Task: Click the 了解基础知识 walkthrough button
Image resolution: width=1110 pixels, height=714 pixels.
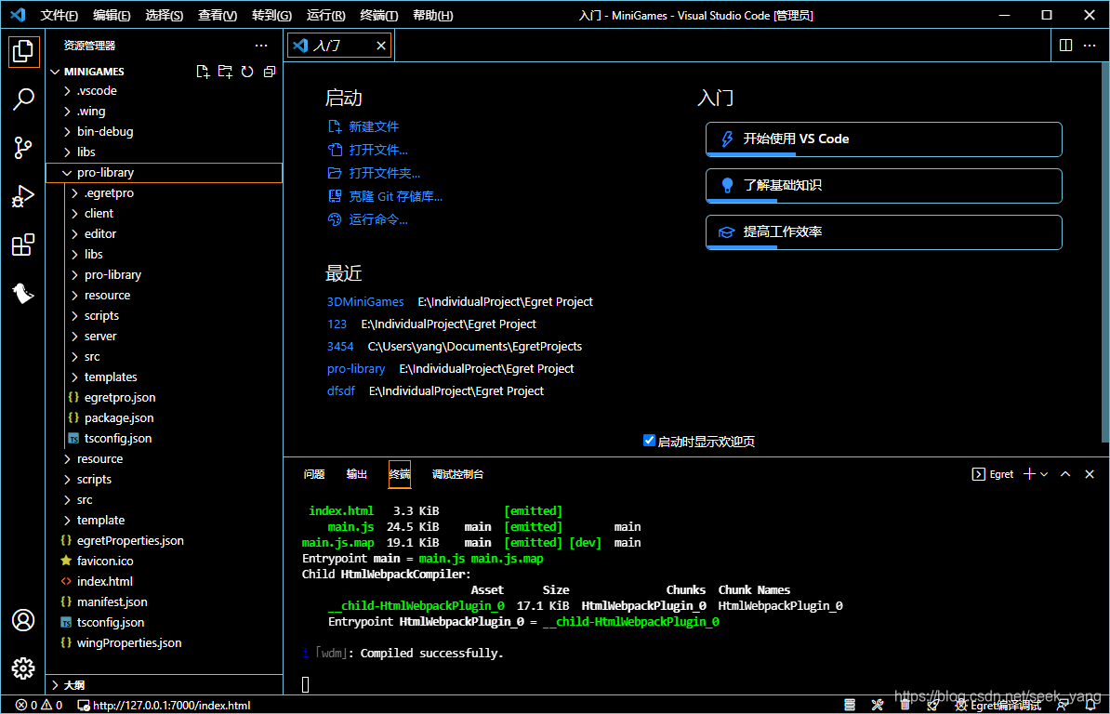Action: coord(883,185)
